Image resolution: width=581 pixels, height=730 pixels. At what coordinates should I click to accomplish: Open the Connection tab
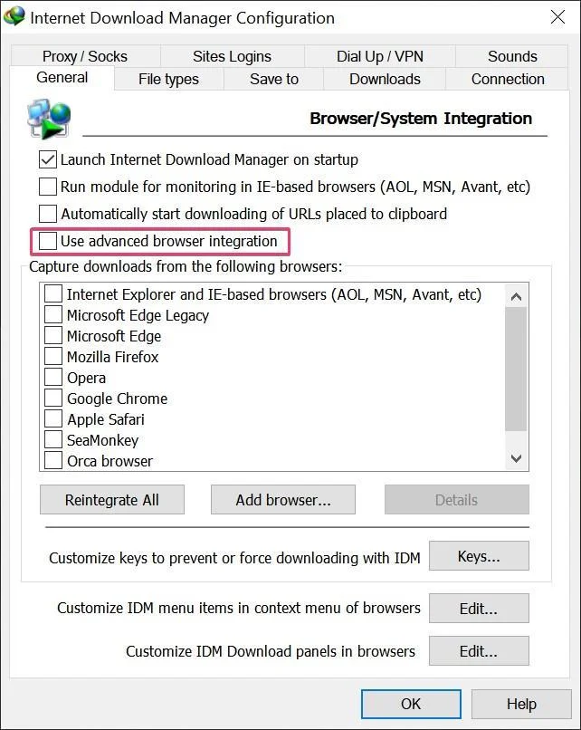click(x=508, y=79)
